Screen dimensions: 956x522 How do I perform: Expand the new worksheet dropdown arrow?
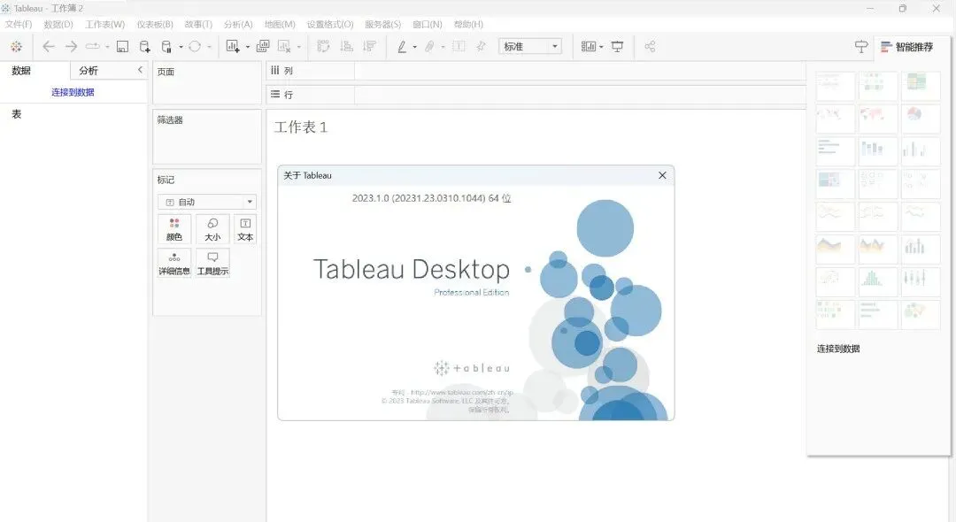coord(248,47)
